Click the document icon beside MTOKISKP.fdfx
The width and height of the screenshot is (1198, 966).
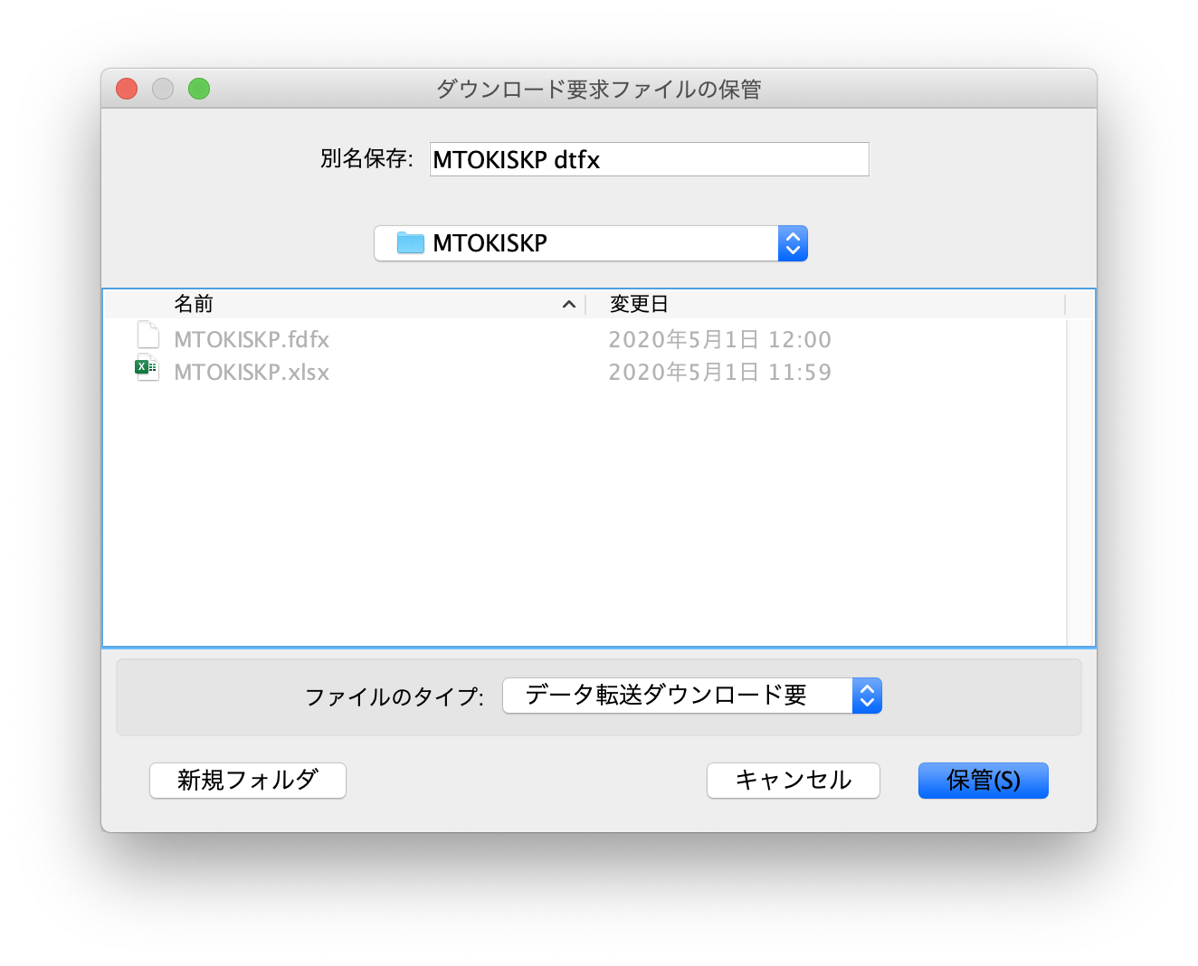147,334
